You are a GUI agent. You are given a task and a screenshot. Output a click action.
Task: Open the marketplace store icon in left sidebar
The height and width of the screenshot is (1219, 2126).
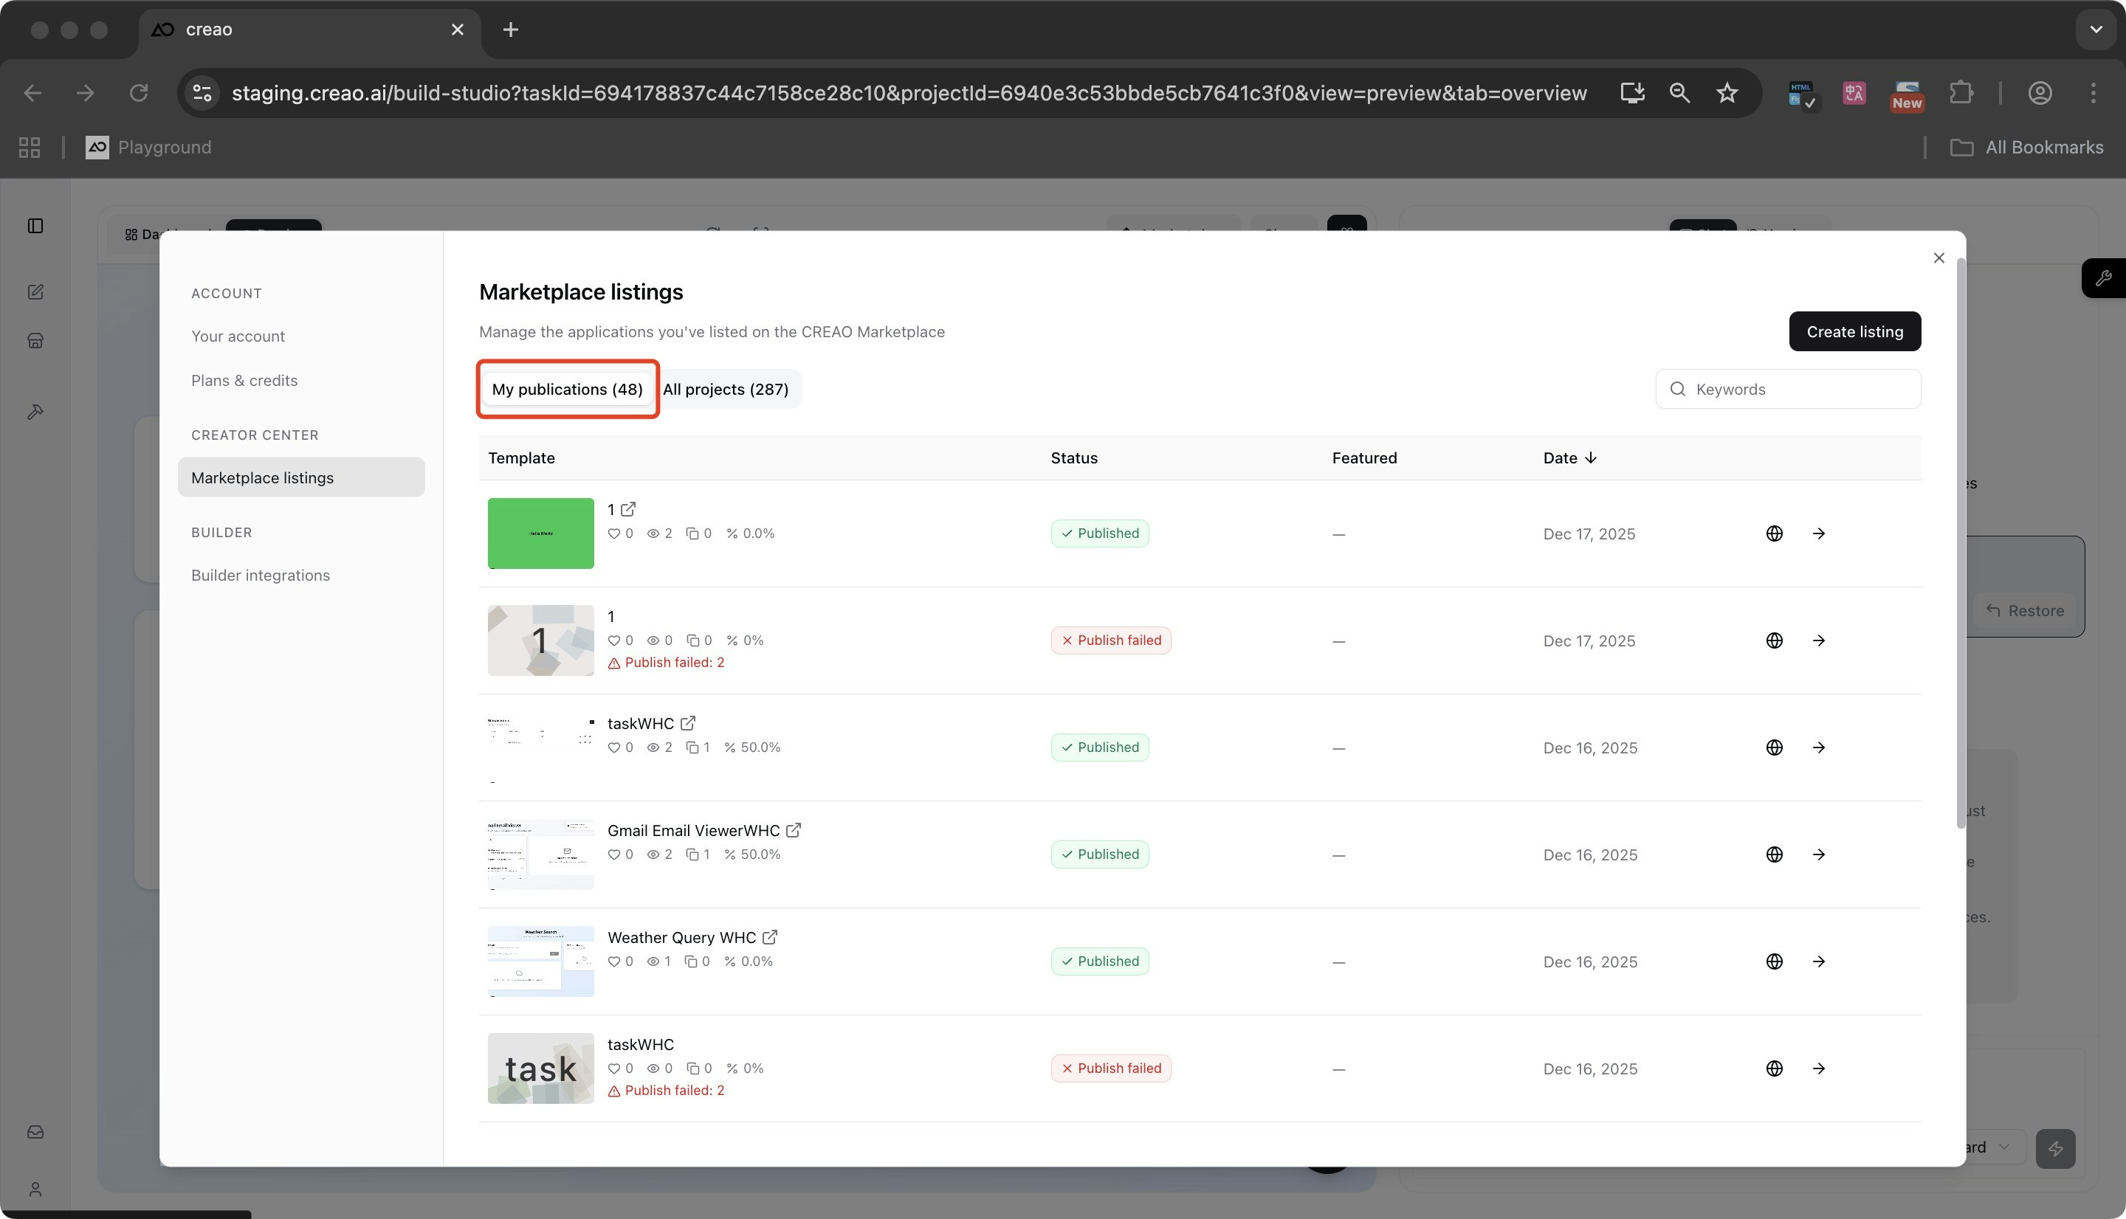(35, 341)
